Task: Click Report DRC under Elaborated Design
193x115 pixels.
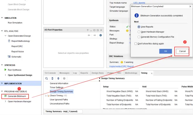Action: coord(17,46)
